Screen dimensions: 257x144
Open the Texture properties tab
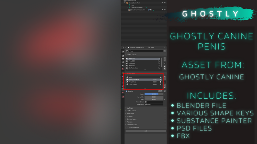click(x=123, y=97)
